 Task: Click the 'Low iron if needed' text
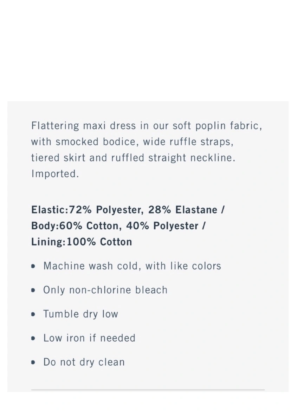tap(89, 338)
